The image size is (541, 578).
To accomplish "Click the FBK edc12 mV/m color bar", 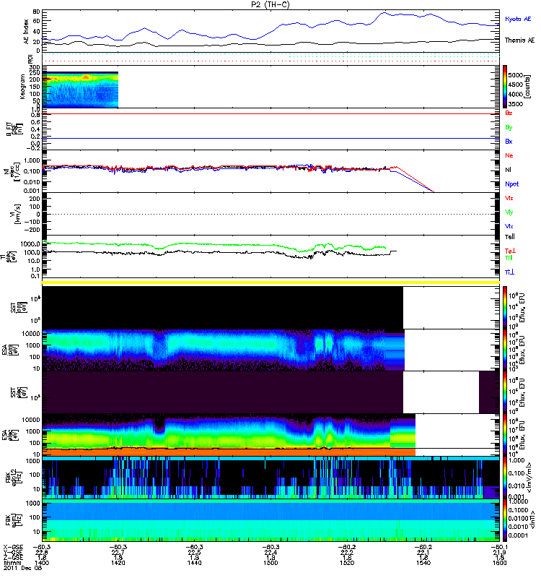I will [x=505, y=478].
